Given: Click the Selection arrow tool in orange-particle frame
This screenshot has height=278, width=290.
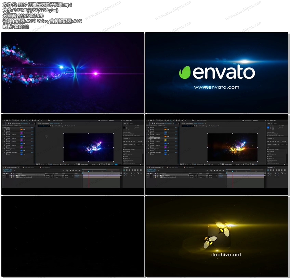Looking at the screenshot, I should click(x=149, y=121).
